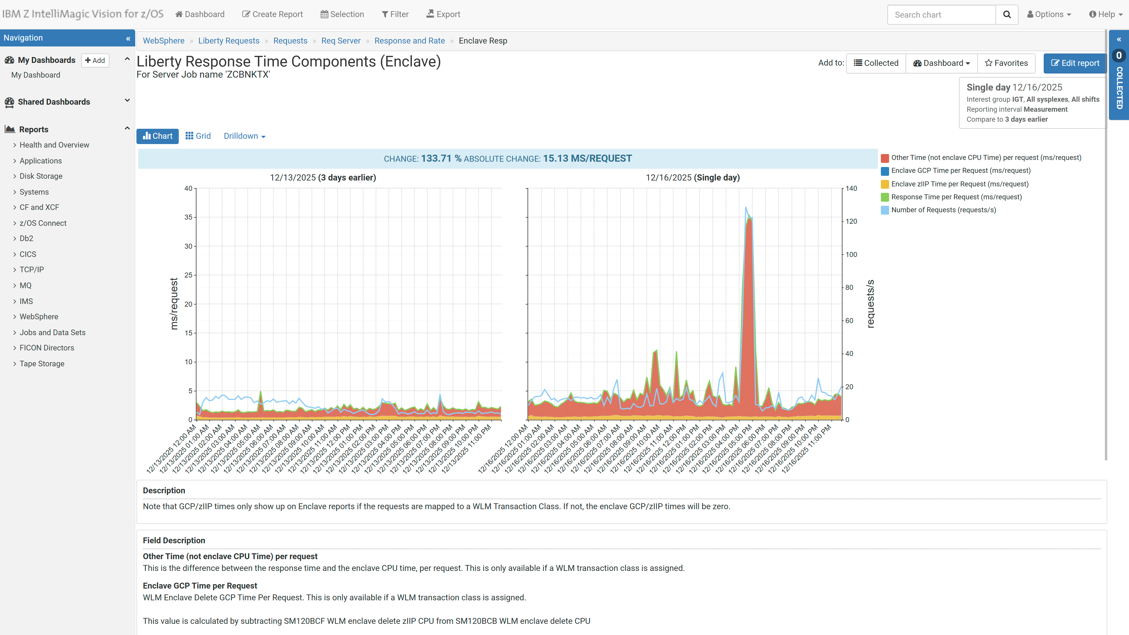Toggle Other Time legend series
This screenshot has width=1129, height=635.
[981, 158]
